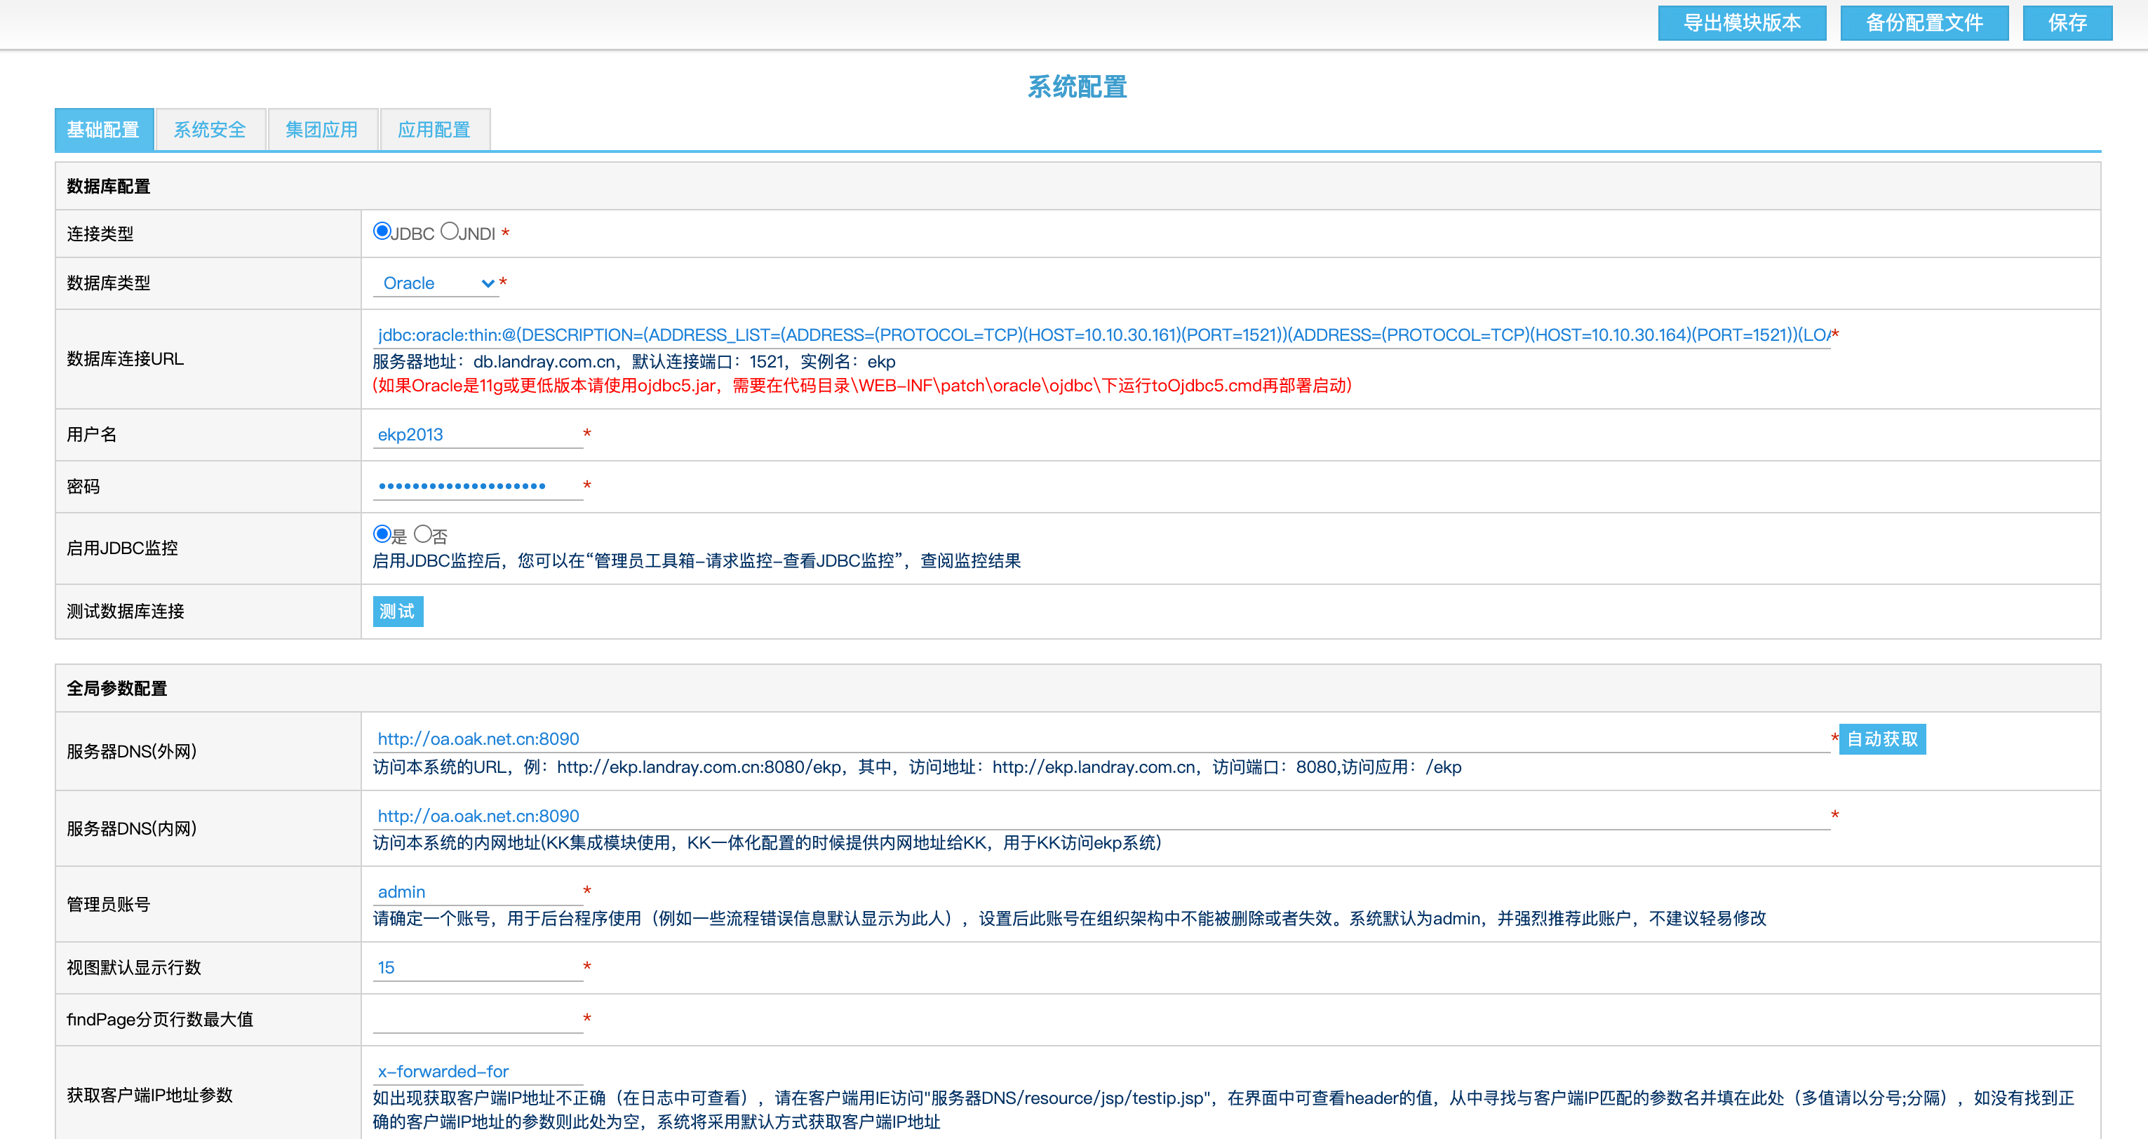Click the findPage分页行数最大值 row label
Viewport: 2148px width, 1139px height.
(160, 1019)
